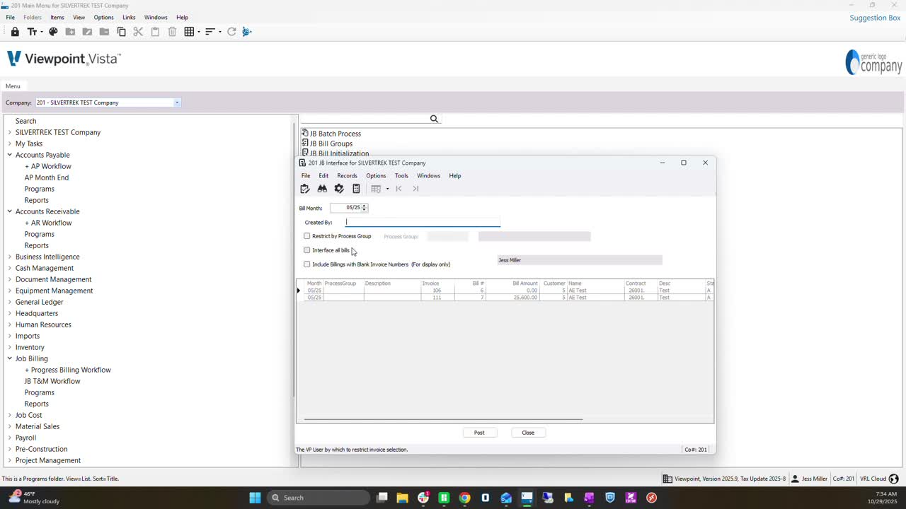Click the Windows taskbar Search box
Screen dimensions: 906x509
point(319,498)
